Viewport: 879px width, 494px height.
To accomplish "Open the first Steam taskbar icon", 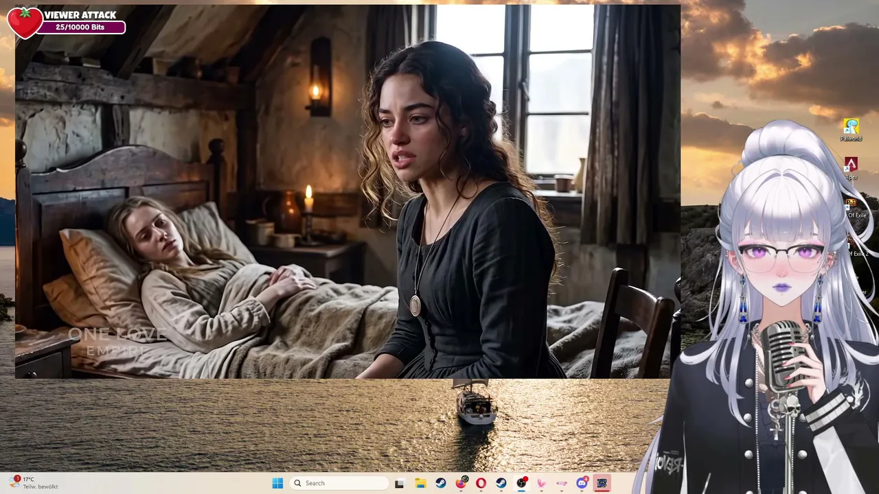I will pos(441,483).
